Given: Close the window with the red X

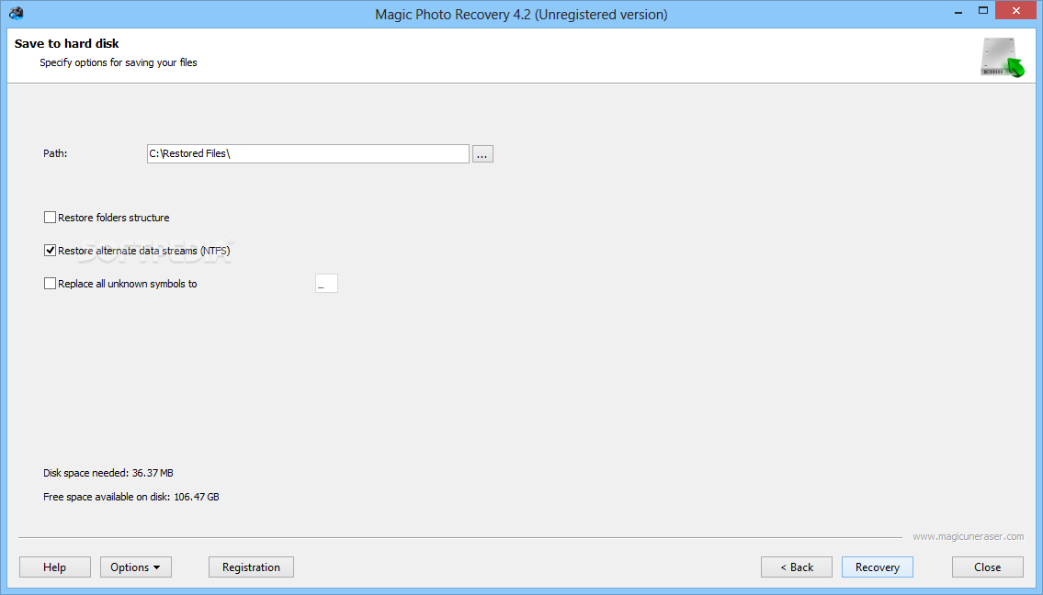Looking at the screenshot, I should [x=1015, y=11].
